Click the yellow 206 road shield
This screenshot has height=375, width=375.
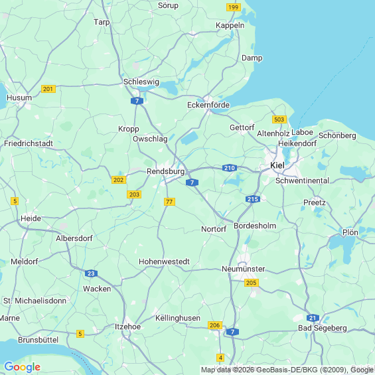tap(215, 325)
